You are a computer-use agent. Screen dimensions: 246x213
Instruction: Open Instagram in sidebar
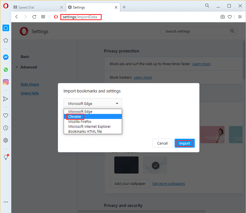pos(6,82)
